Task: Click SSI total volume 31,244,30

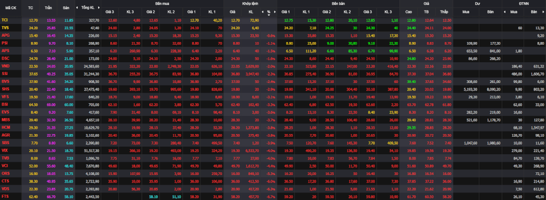Action: coord(92,73)
